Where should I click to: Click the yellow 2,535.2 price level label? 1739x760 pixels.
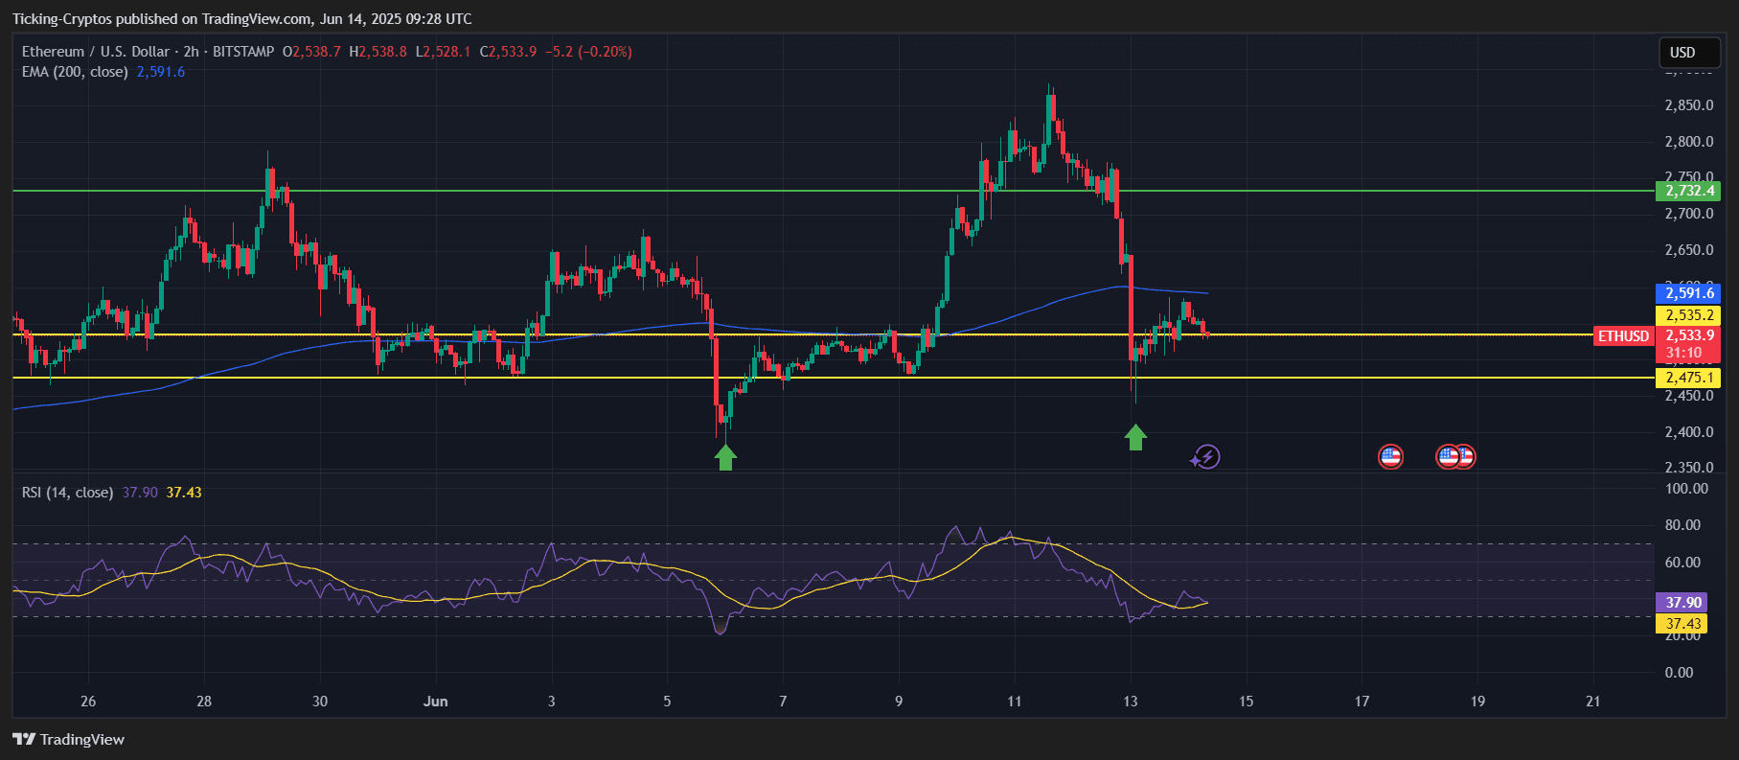[x=1688, y=315]
